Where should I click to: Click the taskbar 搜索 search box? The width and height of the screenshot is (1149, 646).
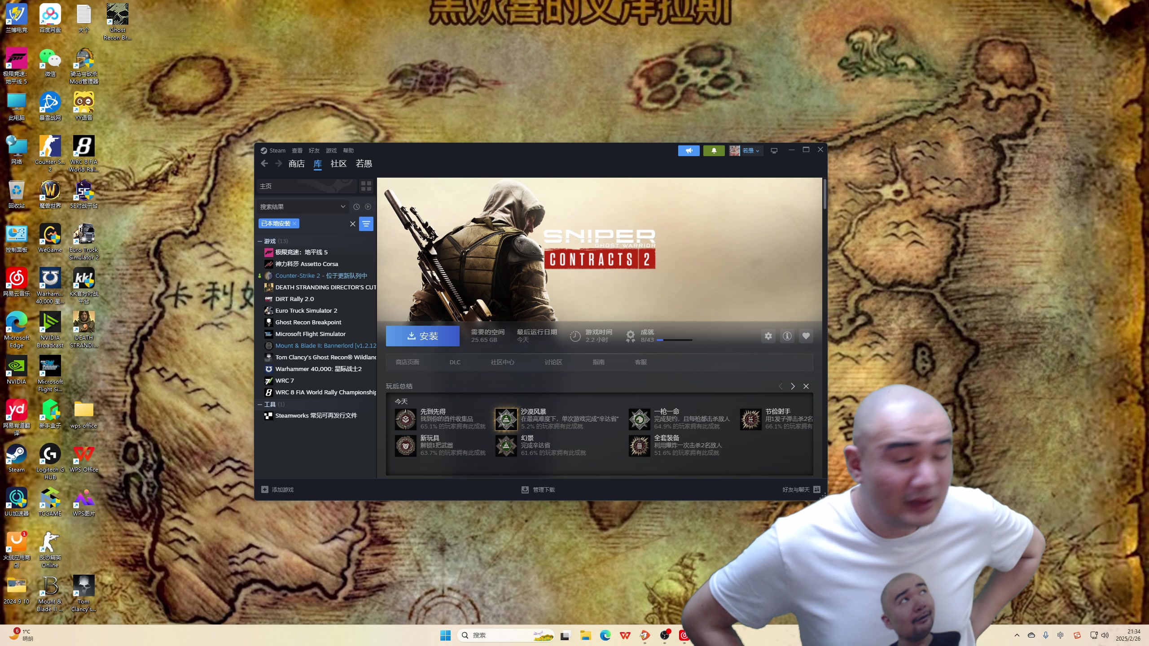coord(505,636)
